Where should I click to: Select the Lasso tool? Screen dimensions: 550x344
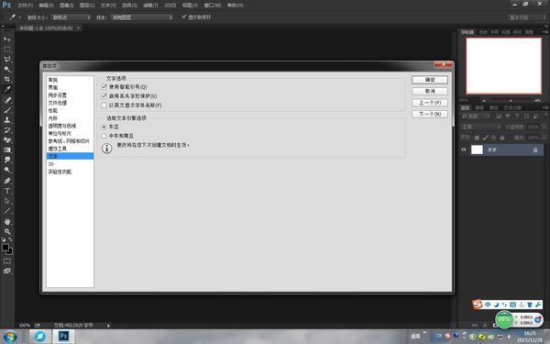tap(7, 60)
